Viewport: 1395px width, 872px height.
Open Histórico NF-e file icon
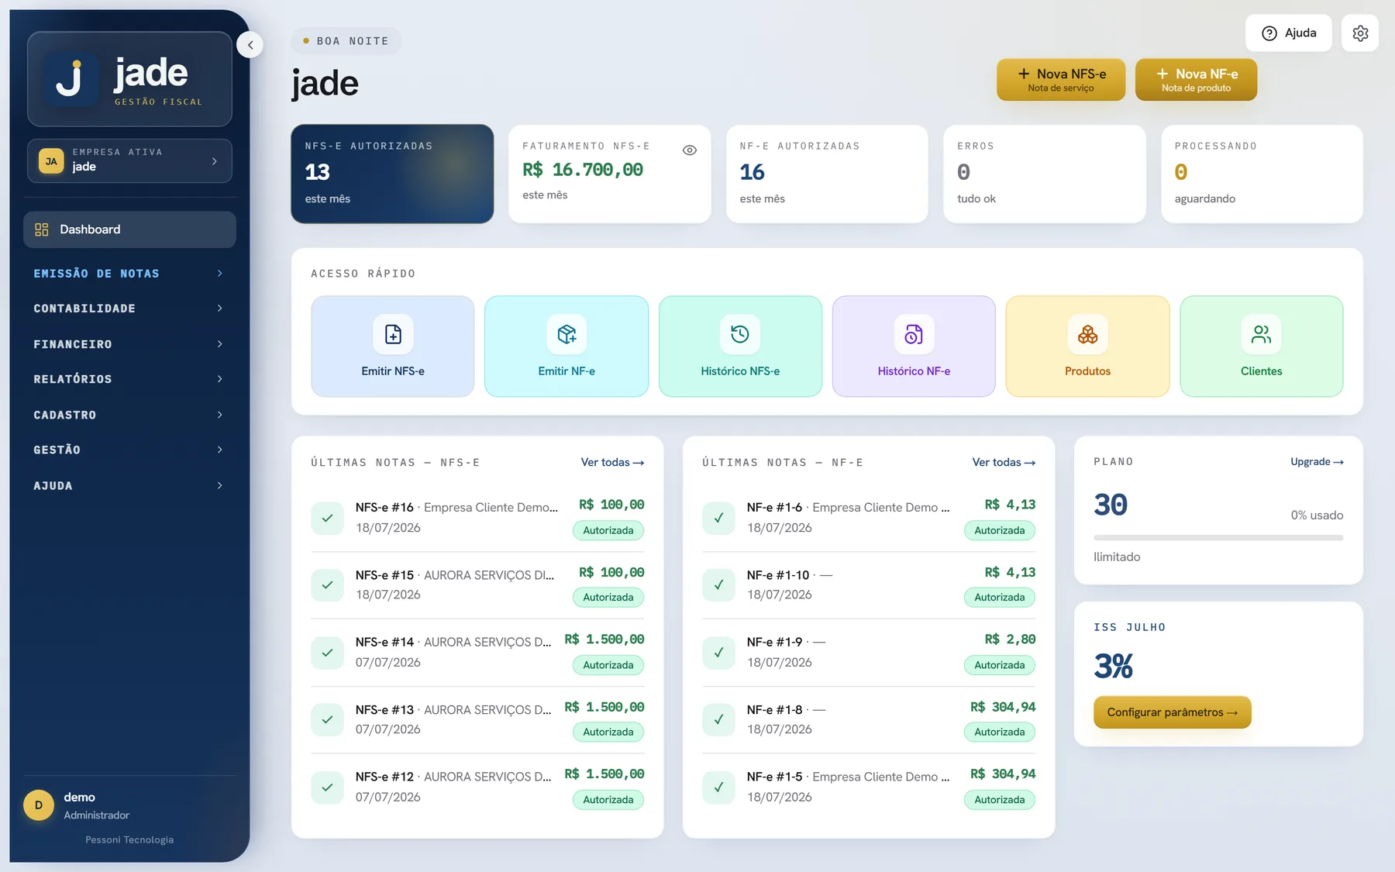[x=914, y=334]
